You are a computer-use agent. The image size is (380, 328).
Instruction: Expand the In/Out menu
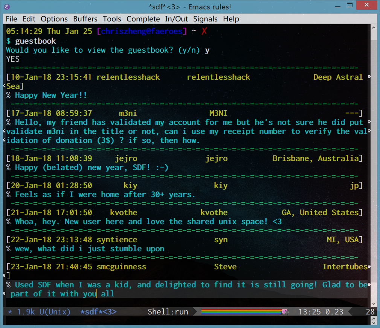point(177,19)
